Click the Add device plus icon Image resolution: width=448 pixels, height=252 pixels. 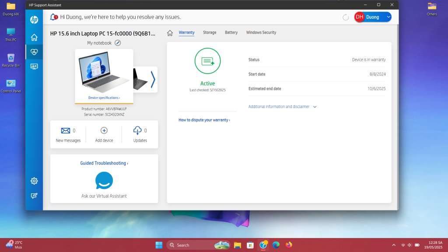(x=104, y=130)
